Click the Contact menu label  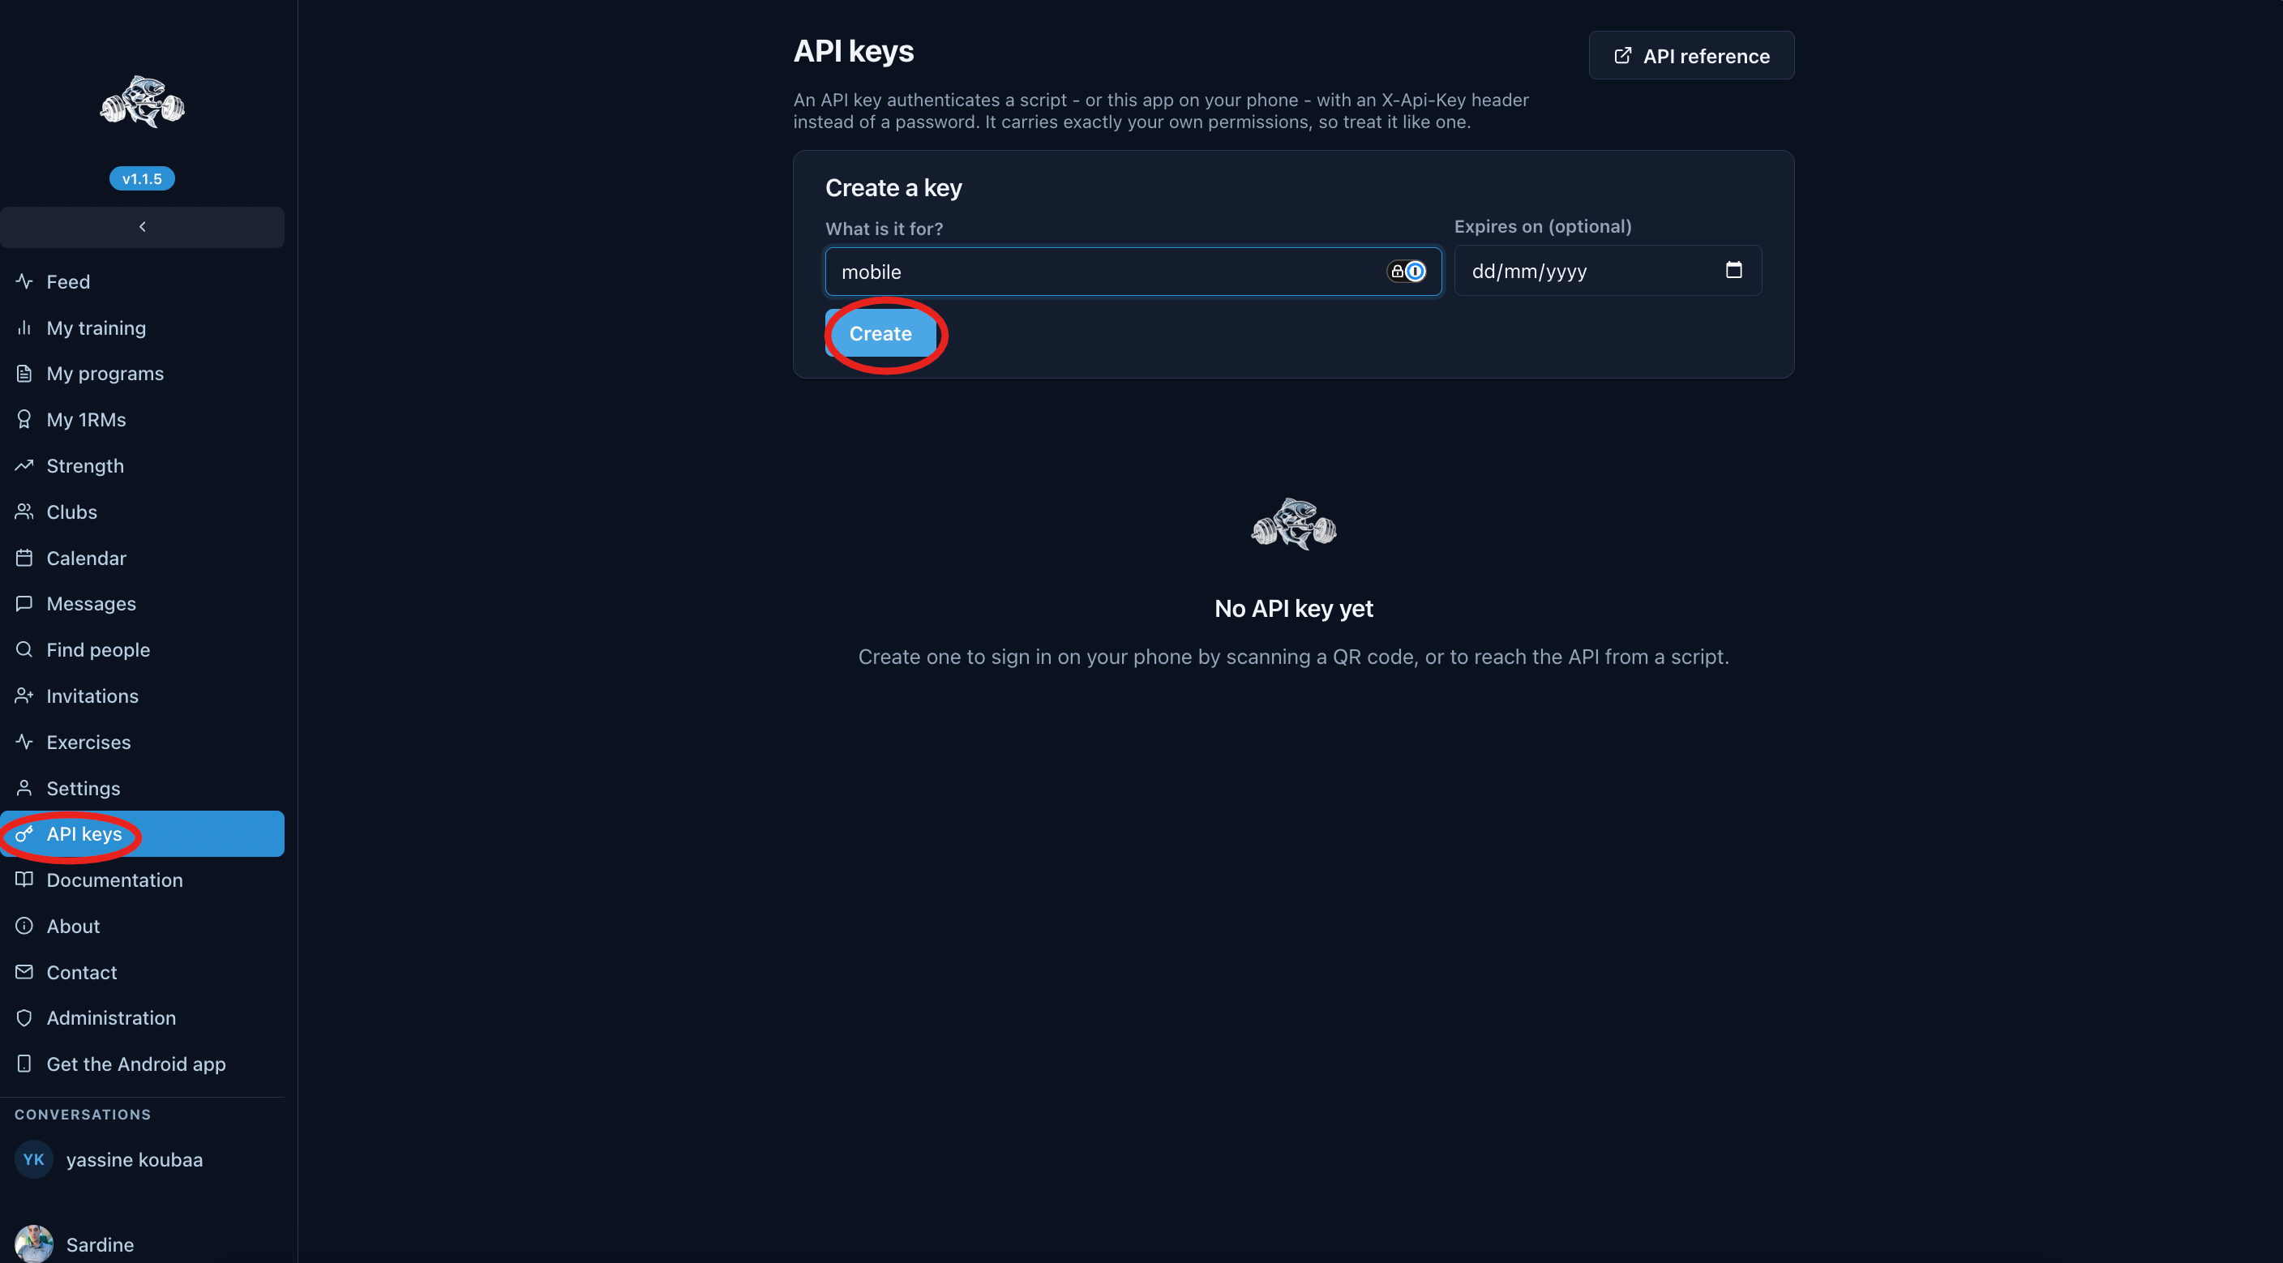click(x=82, y=971)
